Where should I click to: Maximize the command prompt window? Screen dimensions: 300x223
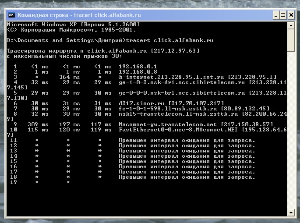coord(283,15)
